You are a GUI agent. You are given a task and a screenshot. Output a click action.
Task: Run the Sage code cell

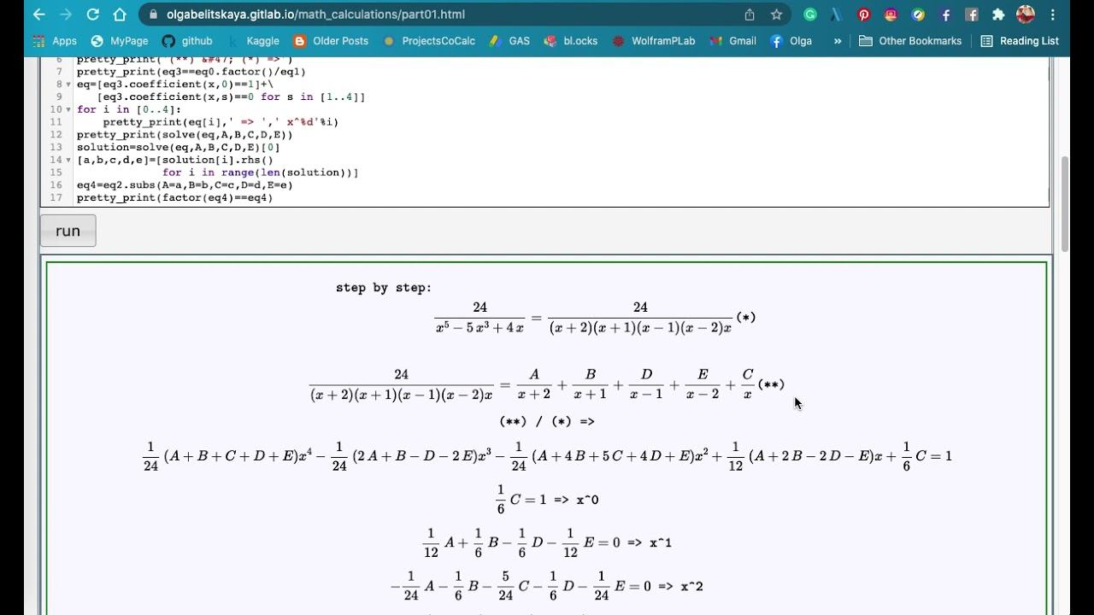click(68, 231)
